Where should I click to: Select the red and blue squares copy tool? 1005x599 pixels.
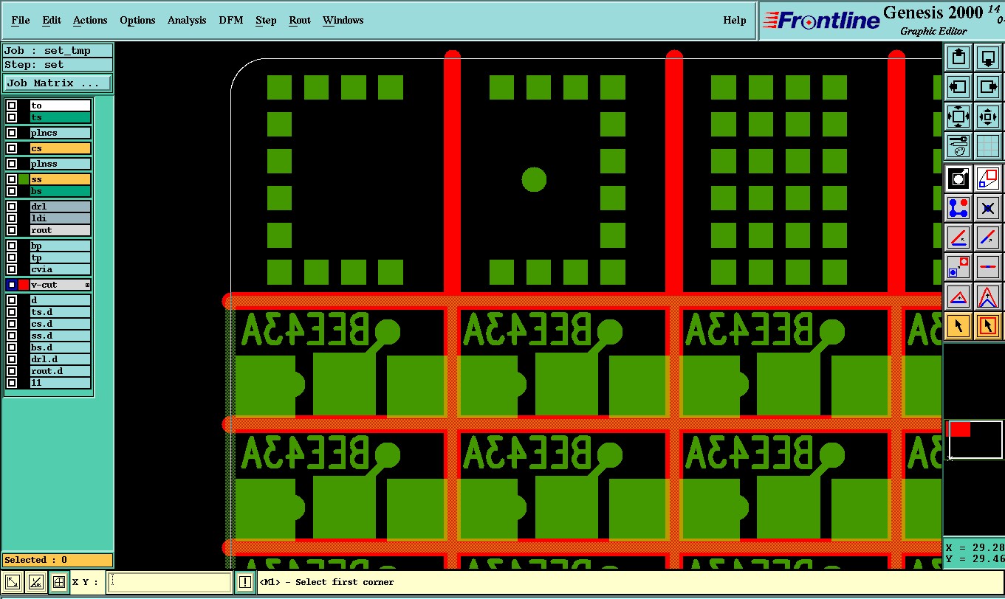point(988,179)
